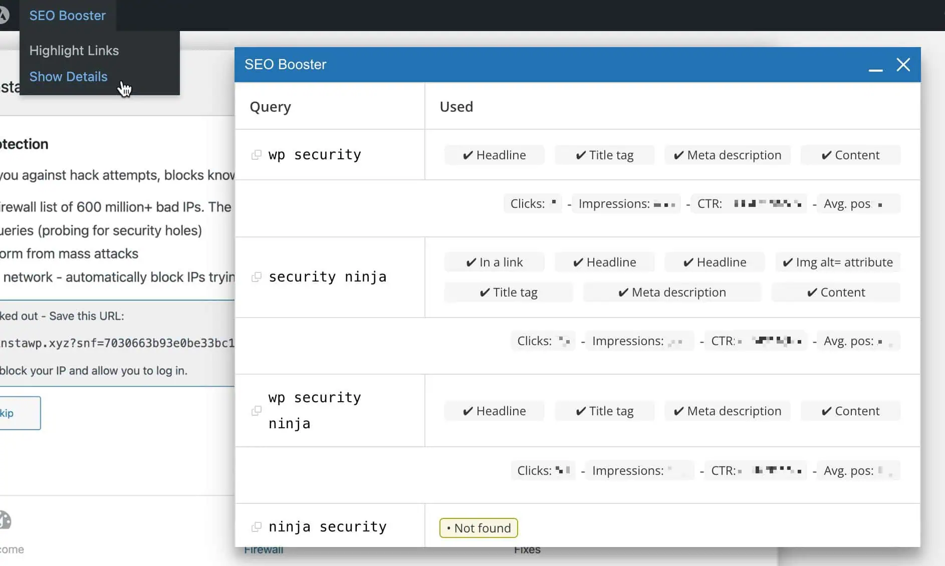This screenshot has height=566, width=945.
Task: Click Title tag in 'security ninja' row
Action: tap(509, 292)
